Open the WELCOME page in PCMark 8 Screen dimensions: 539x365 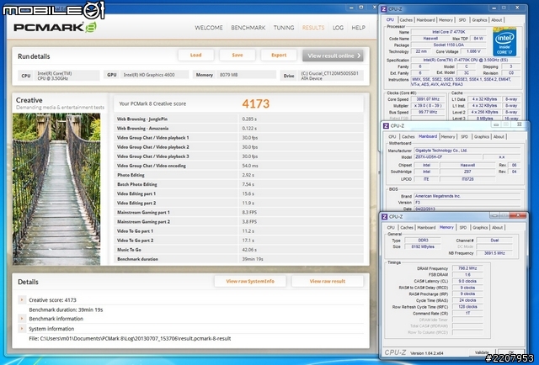[209, 28]
